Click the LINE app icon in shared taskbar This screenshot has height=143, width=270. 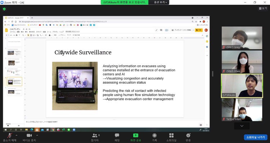tap(69, 130)
